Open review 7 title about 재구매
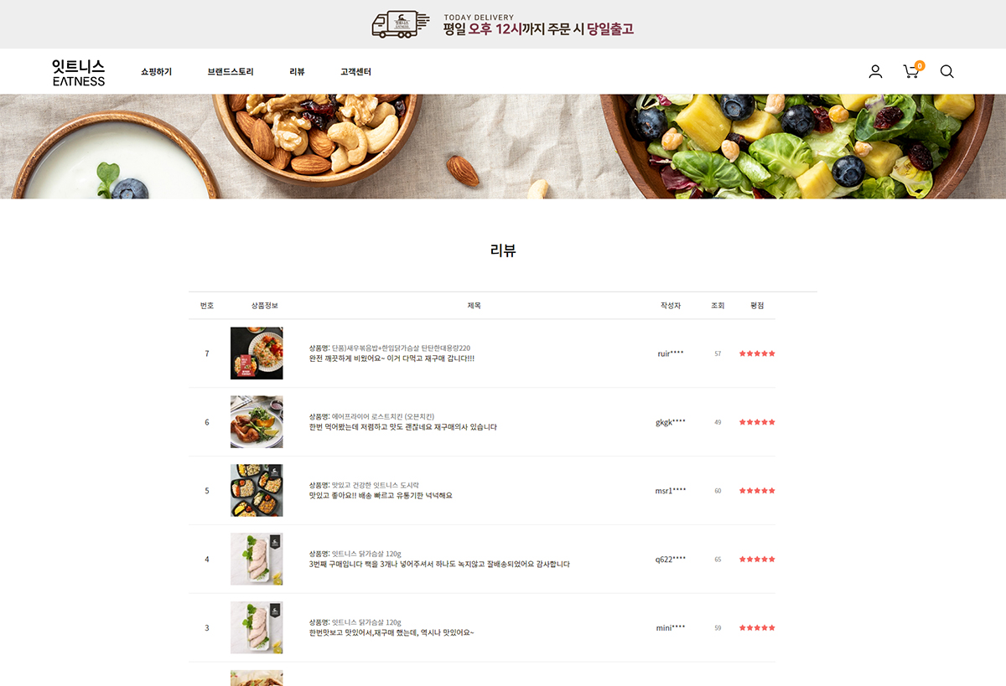 pos(392,358)
